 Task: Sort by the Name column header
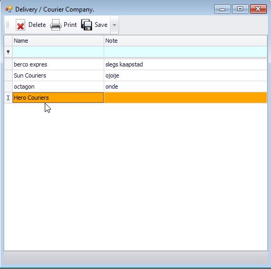[x=58, y=41]
